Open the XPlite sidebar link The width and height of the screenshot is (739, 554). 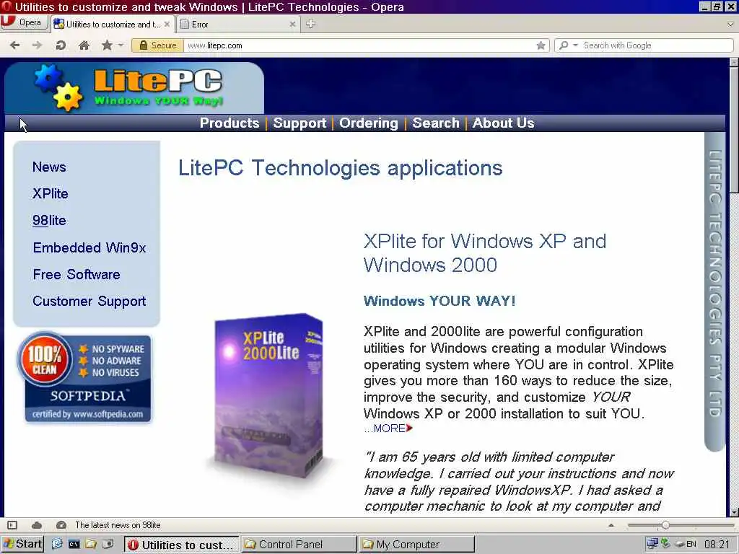click(x=51, y=193)
